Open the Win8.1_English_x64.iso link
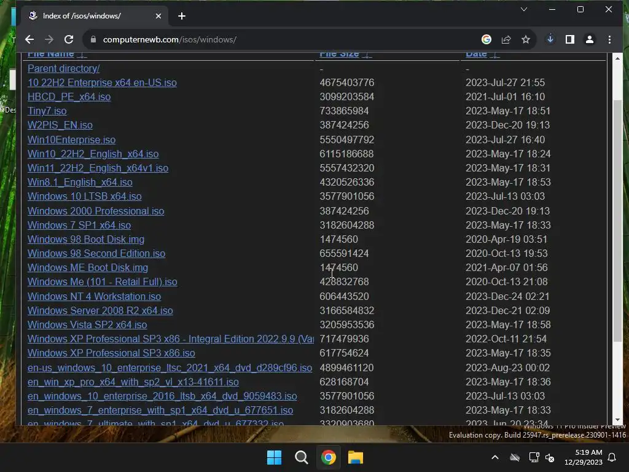Image resolution: width=629 pixels, height=472 pixels. [x=80, y=182]
